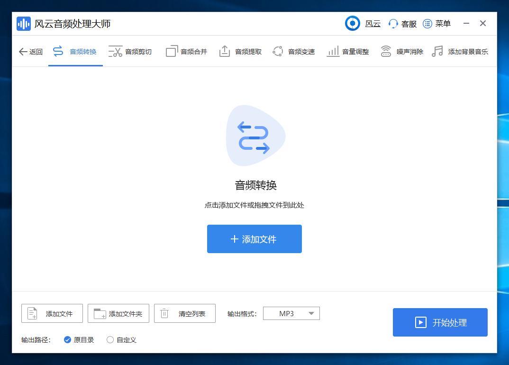
Task: Open the 菜单 application menu
Action: 427,23
